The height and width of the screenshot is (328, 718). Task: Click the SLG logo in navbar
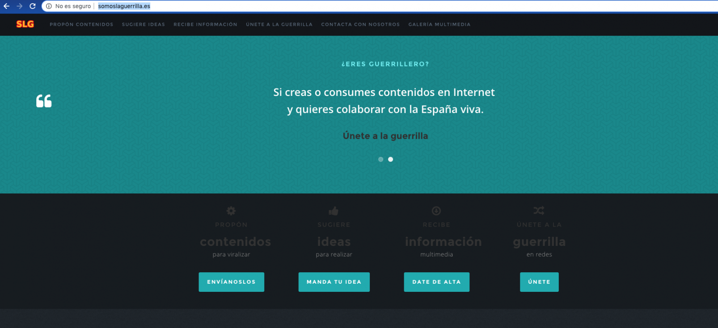click(25, 24)
